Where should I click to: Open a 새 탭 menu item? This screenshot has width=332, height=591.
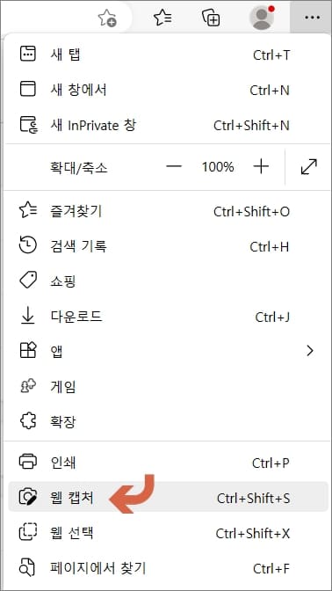pos(166,55)
